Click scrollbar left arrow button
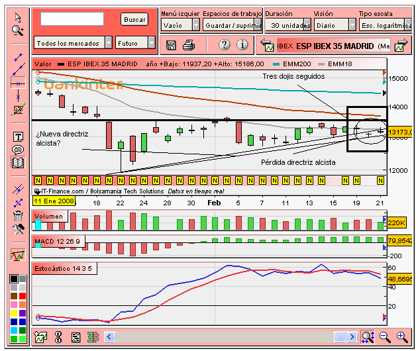This screenshot has height=351, width=418. [x=109, y=337]
